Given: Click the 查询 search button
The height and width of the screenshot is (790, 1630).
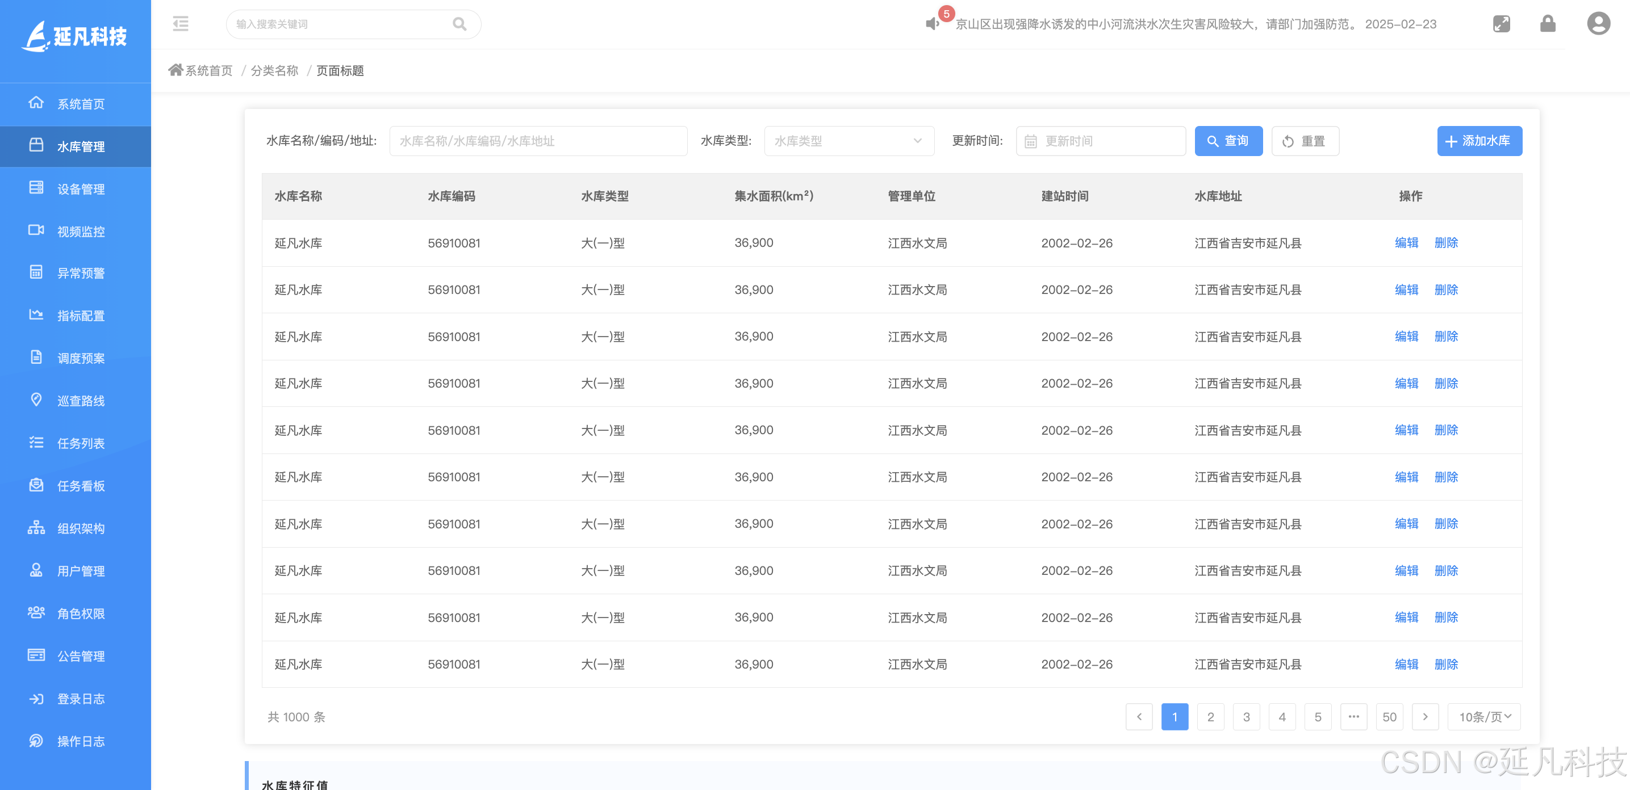Looking at the screenshot, I should [1227, 141].
